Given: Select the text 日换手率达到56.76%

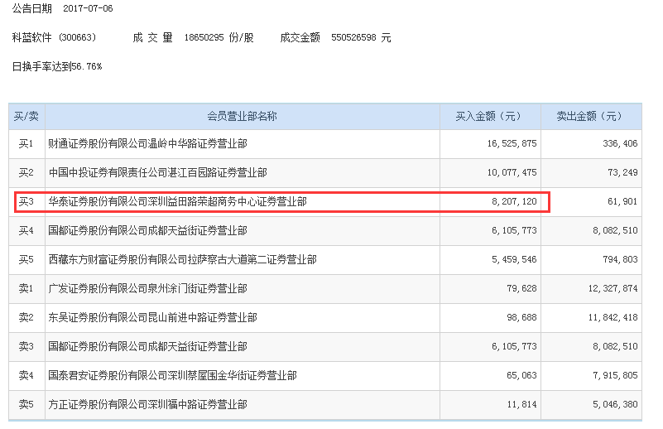Looking at the screenshot, I should (x=57, y=66).
